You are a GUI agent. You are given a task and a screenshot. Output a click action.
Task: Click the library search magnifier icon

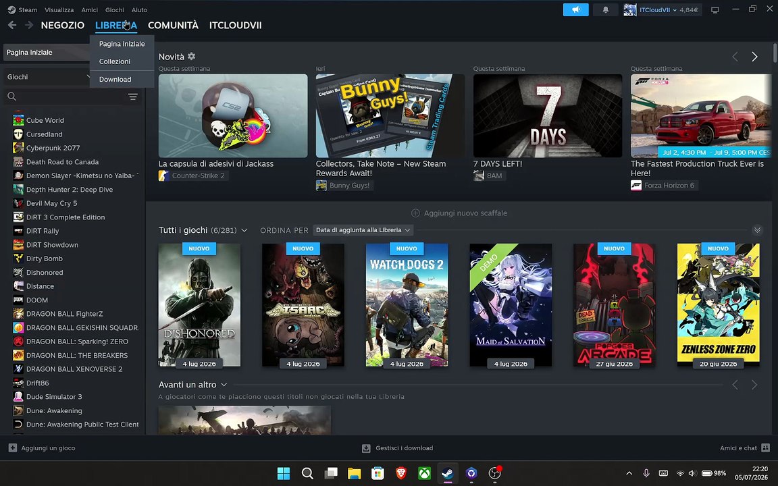pos(12,97)
